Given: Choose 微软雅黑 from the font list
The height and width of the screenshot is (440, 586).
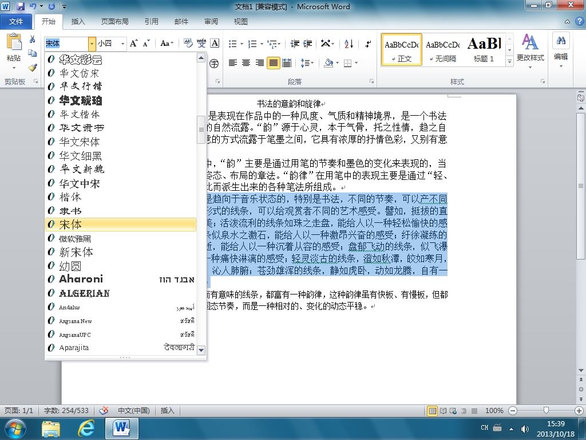Looking at the screenshot, I should click(x=120, y=239).
